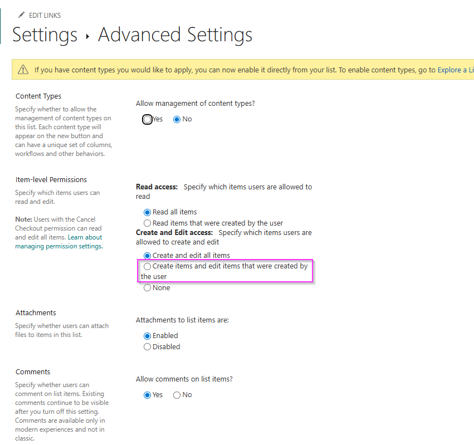
Task: Select No for content type management
Action: 177,119
